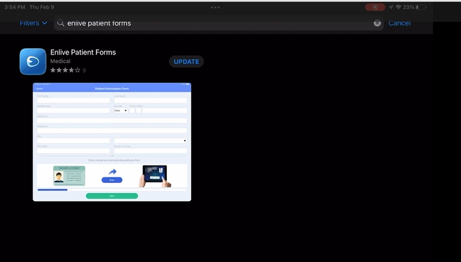Tap the 23% battery percentage
461x262 pixels.
point(409,7)
